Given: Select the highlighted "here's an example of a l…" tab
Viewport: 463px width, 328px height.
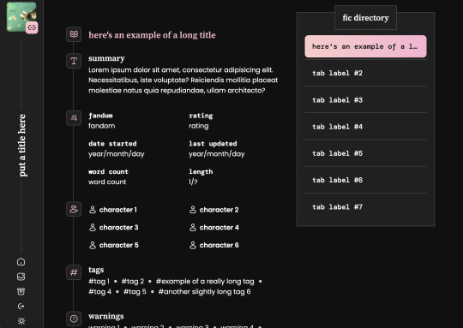Looking at the screenshot, I should pyautogui.click(x=365, y=46).
